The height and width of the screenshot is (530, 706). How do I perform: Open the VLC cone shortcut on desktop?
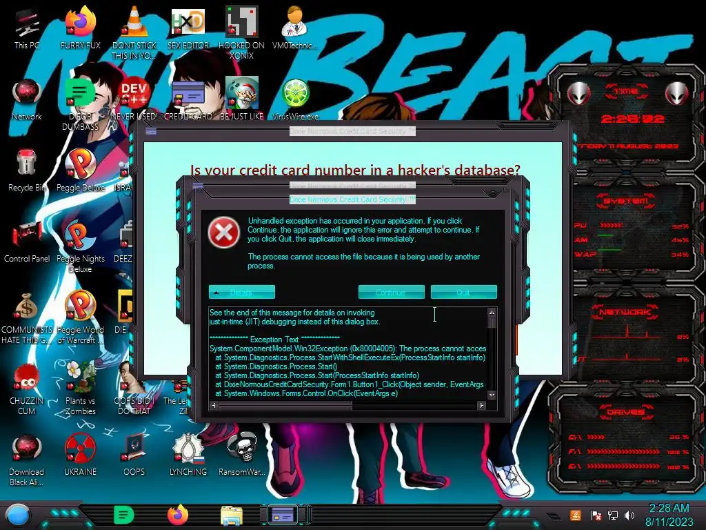(x=134, y=33)
